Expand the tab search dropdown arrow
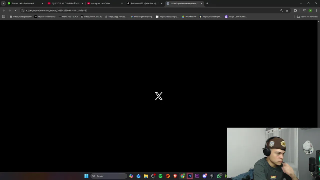320x180 pixels. pyautogui.click(x=3, y=3)
